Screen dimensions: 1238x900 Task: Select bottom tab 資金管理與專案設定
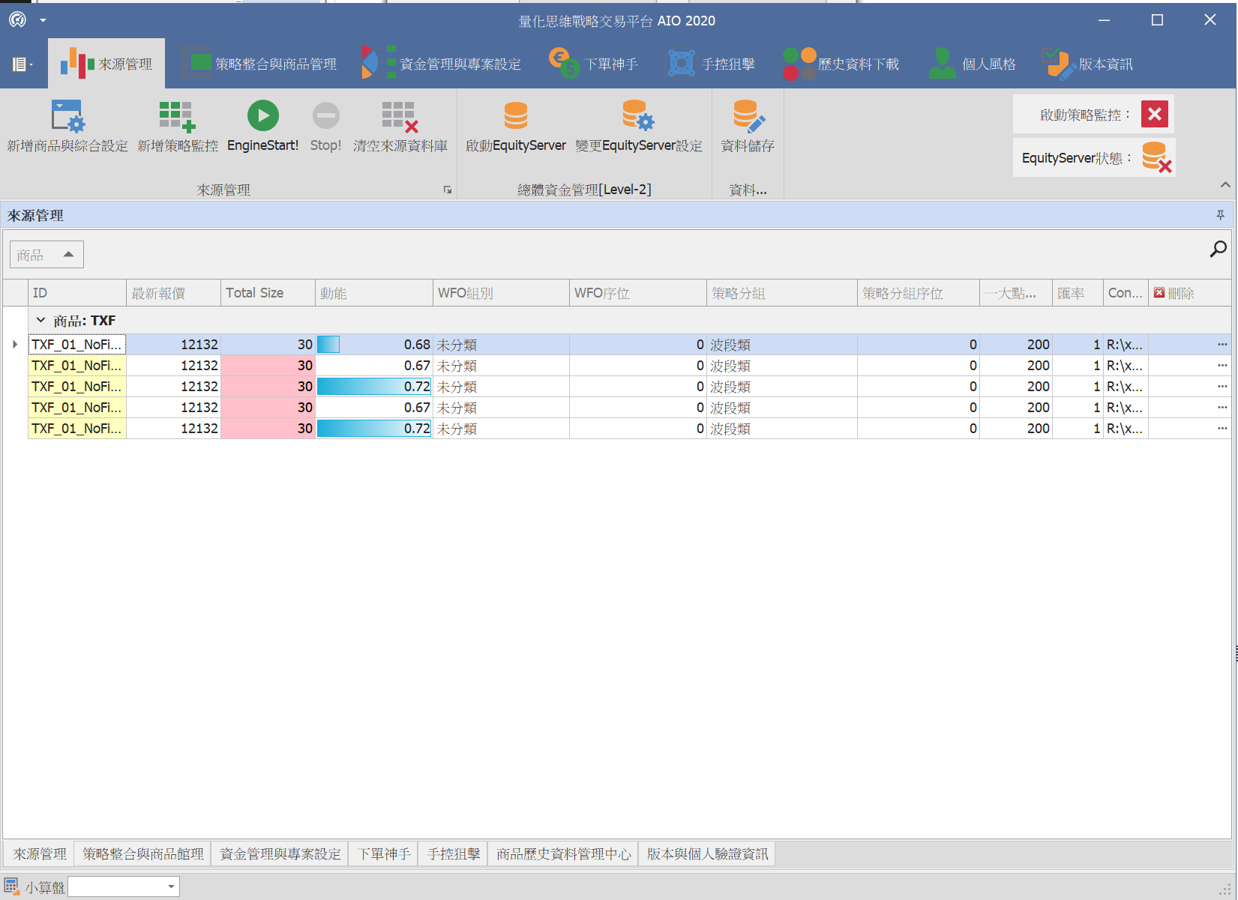point(280,854)
